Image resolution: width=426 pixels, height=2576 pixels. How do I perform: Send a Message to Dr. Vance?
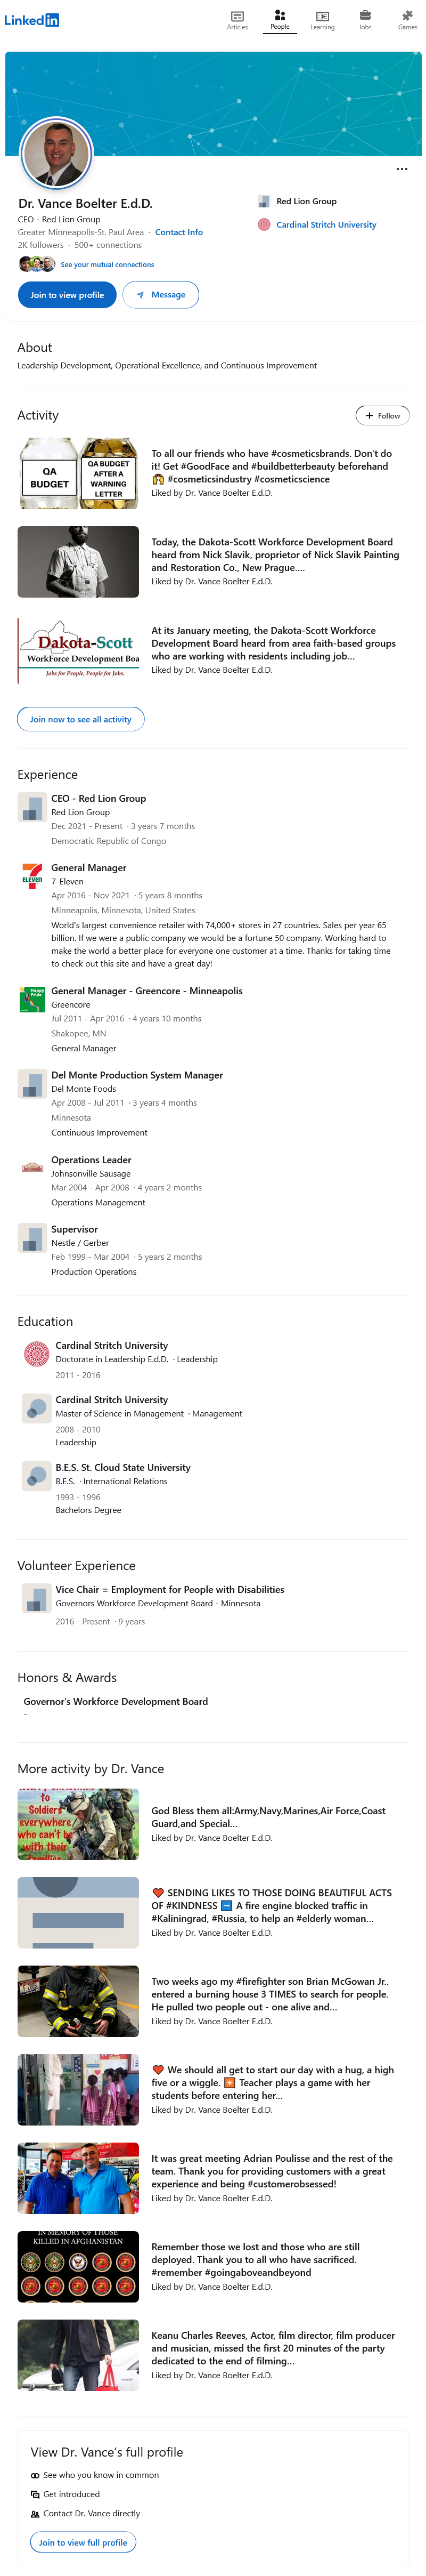point(161,295)
